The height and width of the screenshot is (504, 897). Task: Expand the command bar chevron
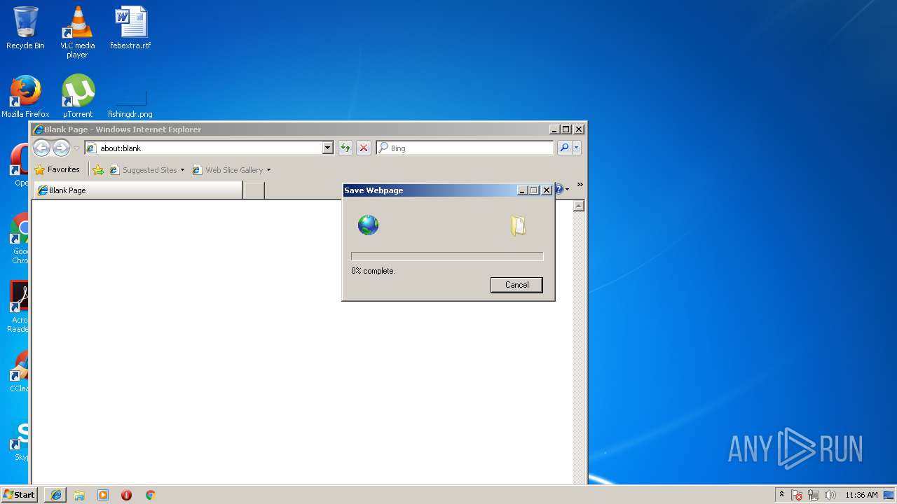(x=580, y=185)
